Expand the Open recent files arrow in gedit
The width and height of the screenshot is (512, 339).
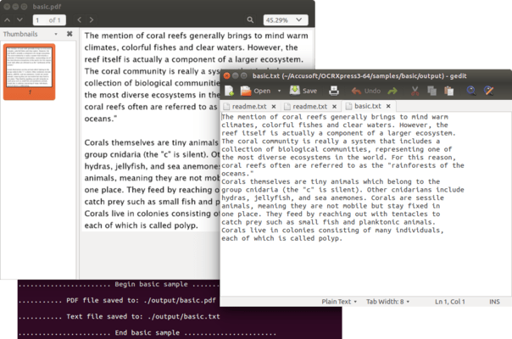coord(279,91)
